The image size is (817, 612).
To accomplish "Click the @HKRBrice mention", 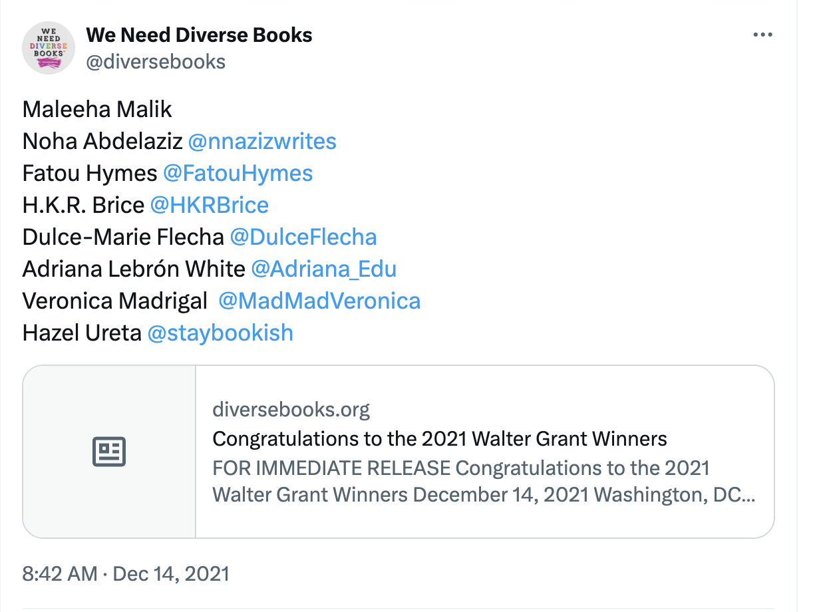I will [210, 205].
